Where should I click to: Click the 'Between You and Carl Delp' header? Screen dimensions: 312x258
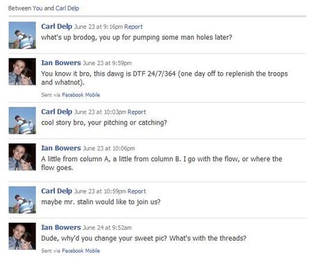click(x=44, y=8)
